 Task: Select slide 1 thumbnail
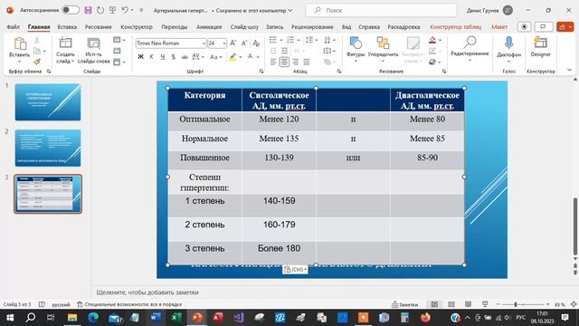point(48,102)
